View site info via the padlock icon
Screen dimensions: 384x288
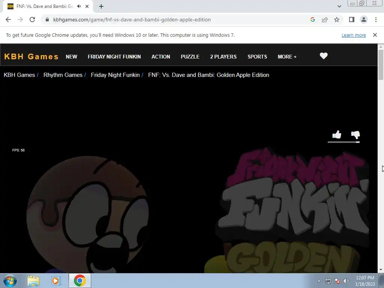47,19
